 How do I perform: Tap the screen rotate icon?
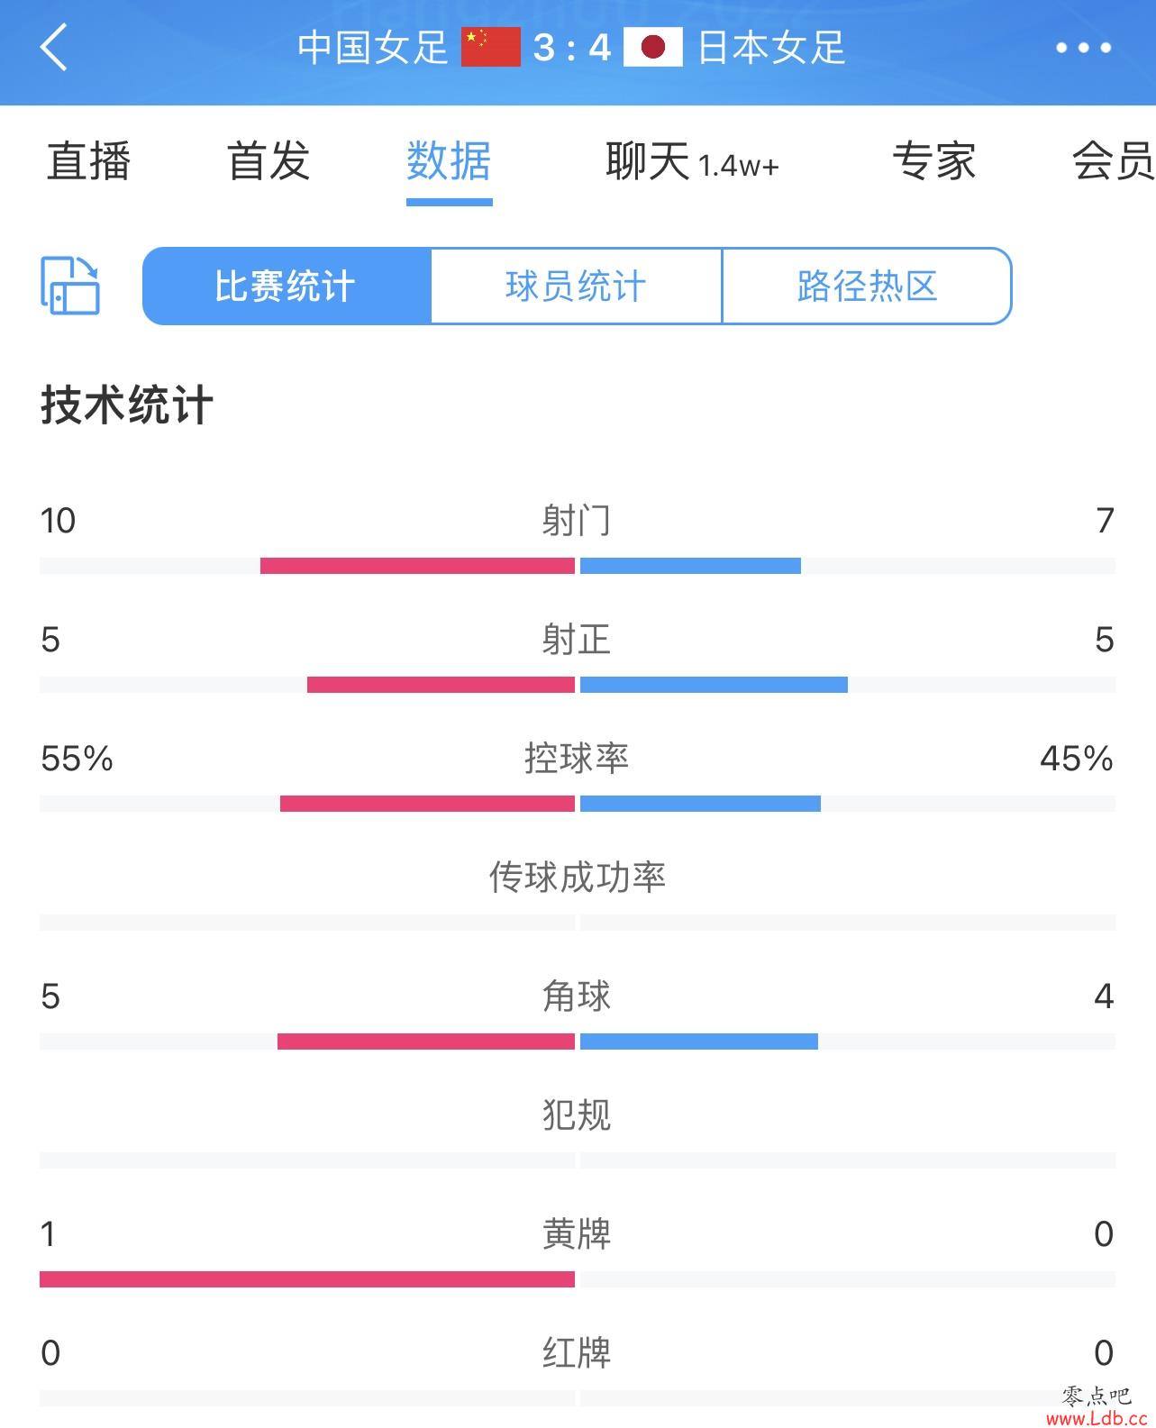(70, 286)
